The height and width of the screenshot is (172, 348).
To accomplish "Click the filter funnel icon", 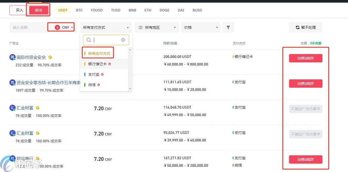I will tap(228, 27).
